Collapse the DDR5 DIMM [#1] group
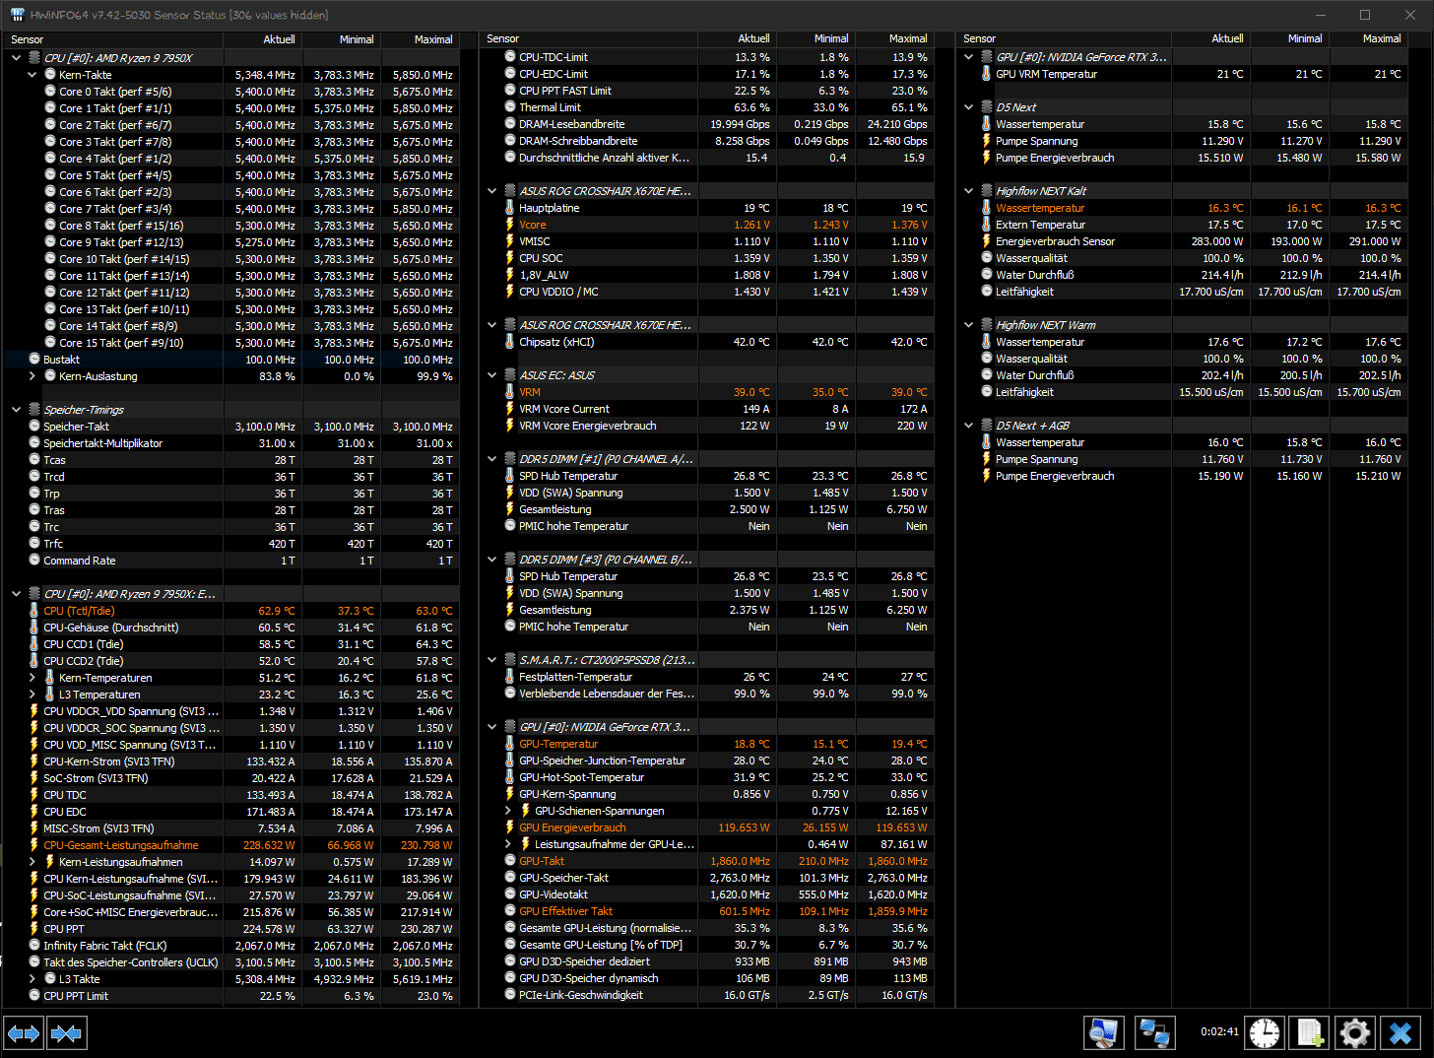 491,459
